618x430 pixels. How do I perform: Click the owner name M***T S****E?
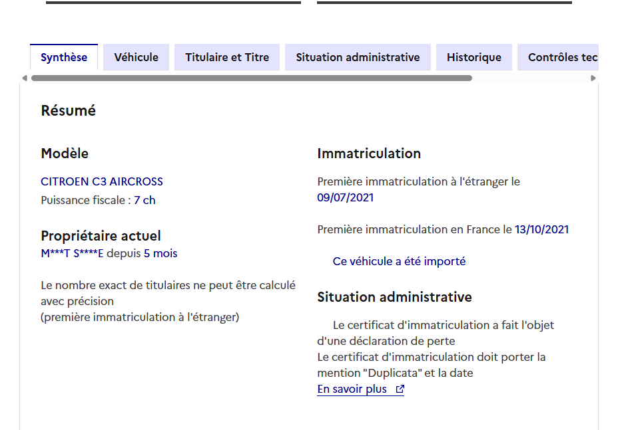pos(72,253)
